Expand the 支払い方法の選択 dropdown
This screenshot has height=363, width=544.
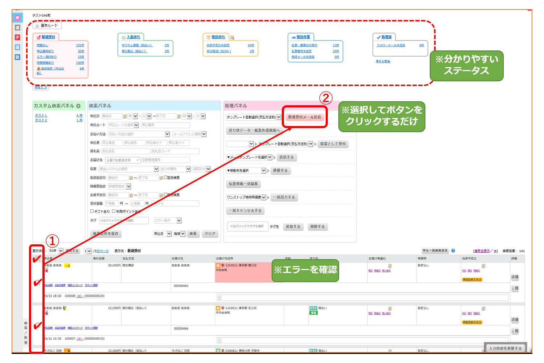point(167,134)
